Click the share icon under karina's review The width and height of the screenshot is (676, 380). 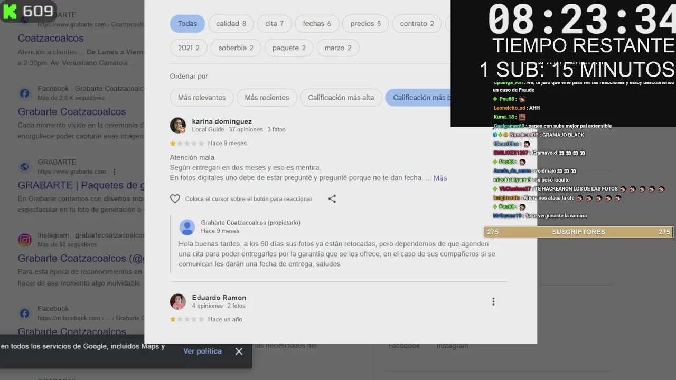coord(332,199)
